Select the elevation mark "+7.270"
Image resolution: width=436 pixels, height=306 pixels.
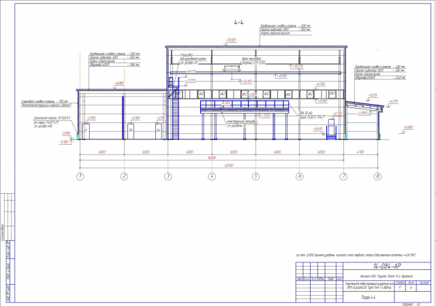191,80
